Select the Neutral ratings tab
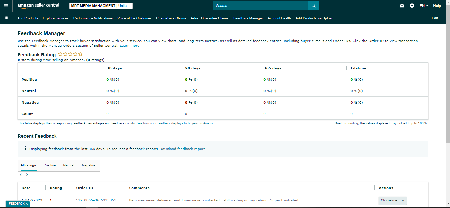The width and height of the screenshot is (450, 208). [69, 165]
